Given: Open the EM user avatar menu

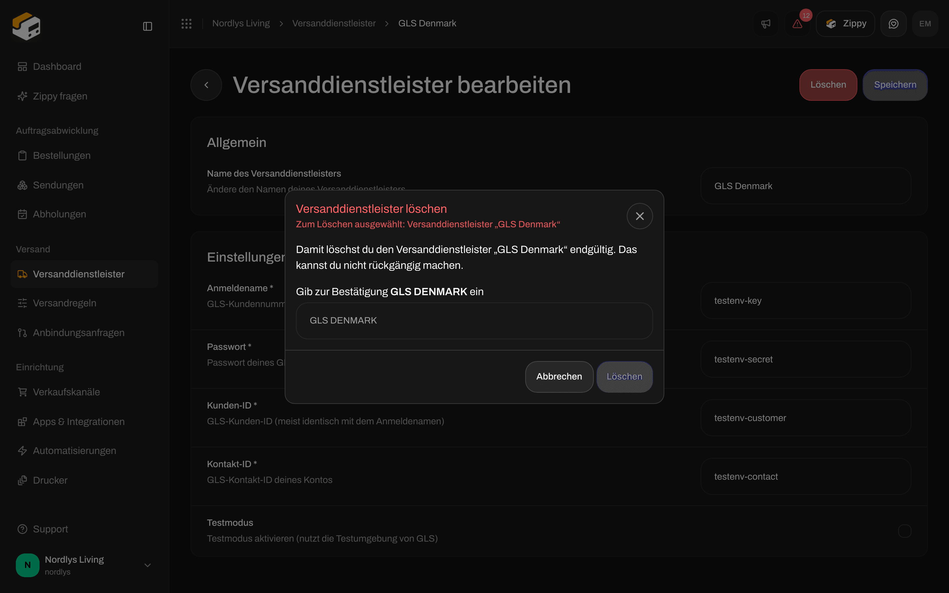Looking at the screenshot, I should pos(925,24).
